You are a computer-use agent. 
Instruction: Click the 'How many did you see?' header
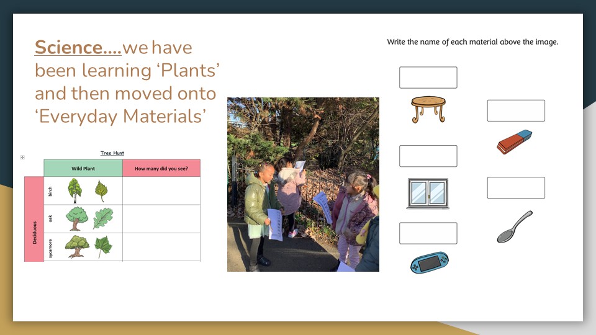coord(161,168)
